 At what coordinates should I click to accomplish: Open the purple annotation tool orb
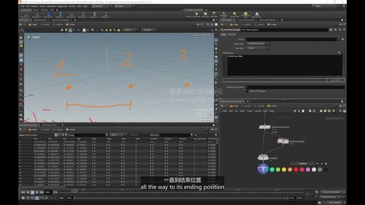point(263,169)
